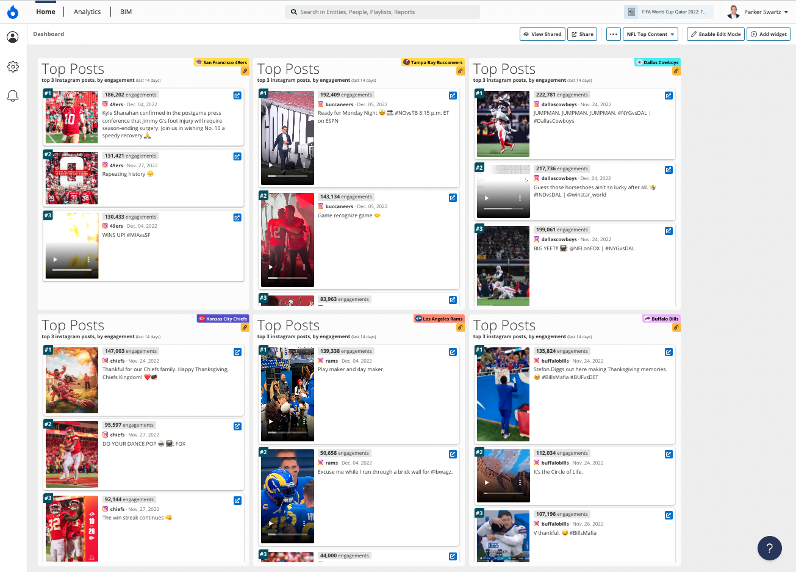Open the user profile icon in the sidebar
Viewport: 796px width, 572px height.
[x=13, y=37]
